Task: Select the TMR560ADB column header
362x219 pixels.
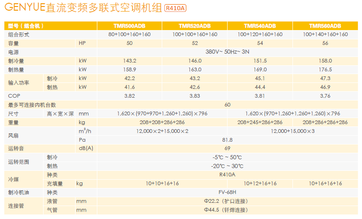Action: coord(325,26)
